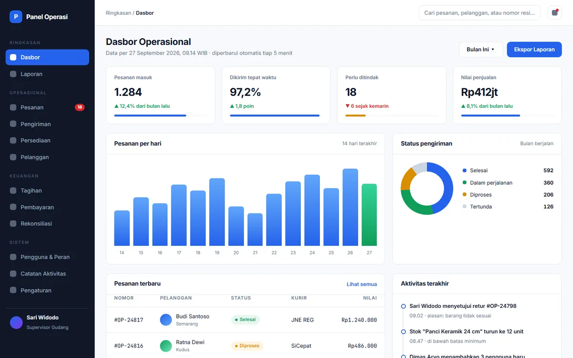The image size is (573, 358).
Task: Open the Bulan Ini period dropdown
Action: tap(481, 50)
